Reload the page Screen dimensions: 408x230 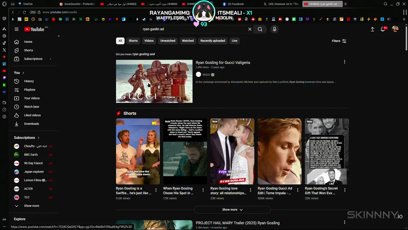24,12
